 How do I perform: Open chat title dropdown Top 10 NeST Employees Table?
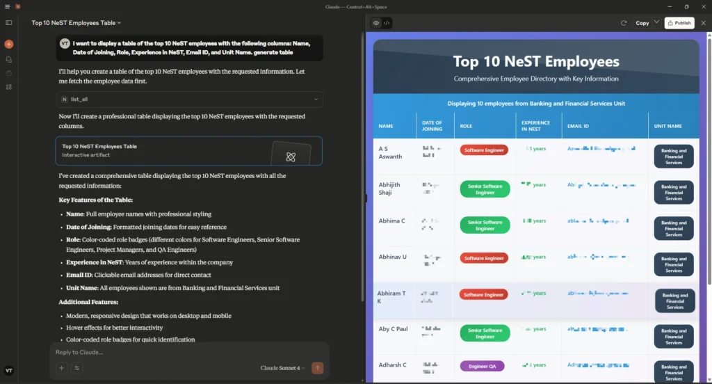click(76, 23)
